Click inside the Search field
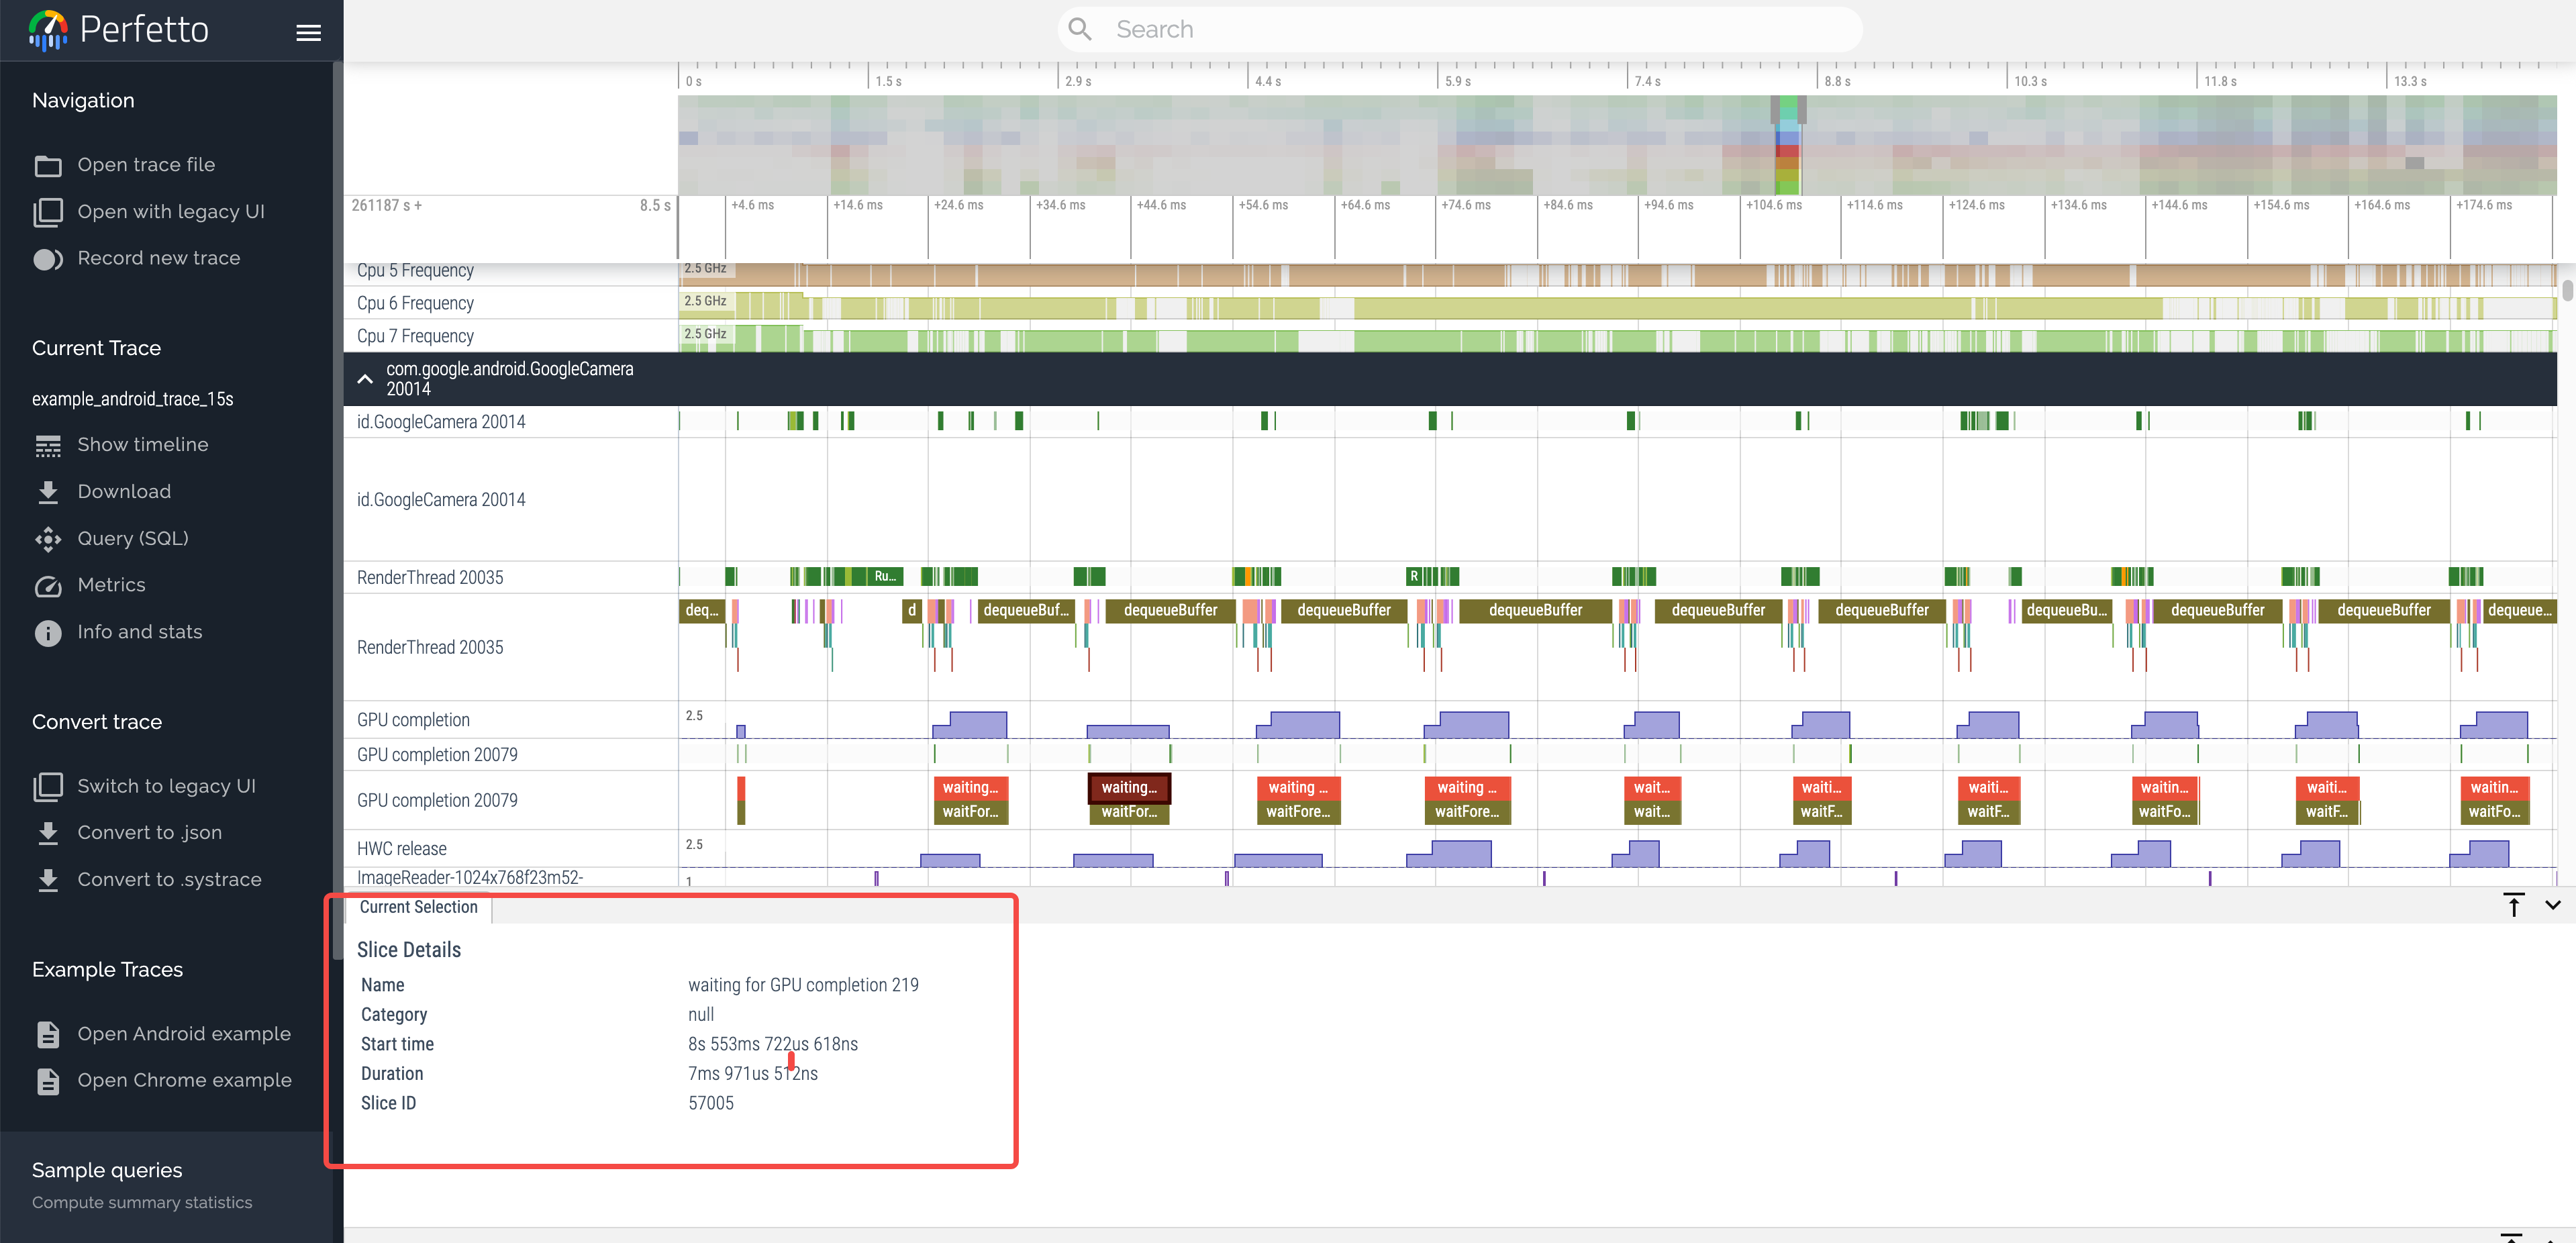Screen dimensions: 2576x1243 [1459, 28]
